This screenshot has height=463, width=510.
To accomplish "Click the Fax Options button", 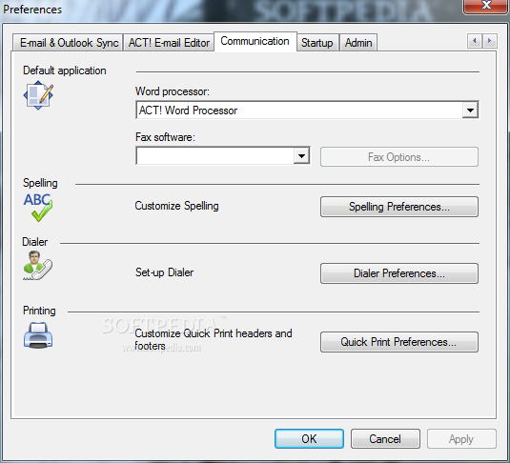I will 399,157.
